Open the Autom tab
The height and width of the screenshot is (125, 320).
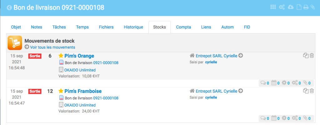click(x=227, y=27)
